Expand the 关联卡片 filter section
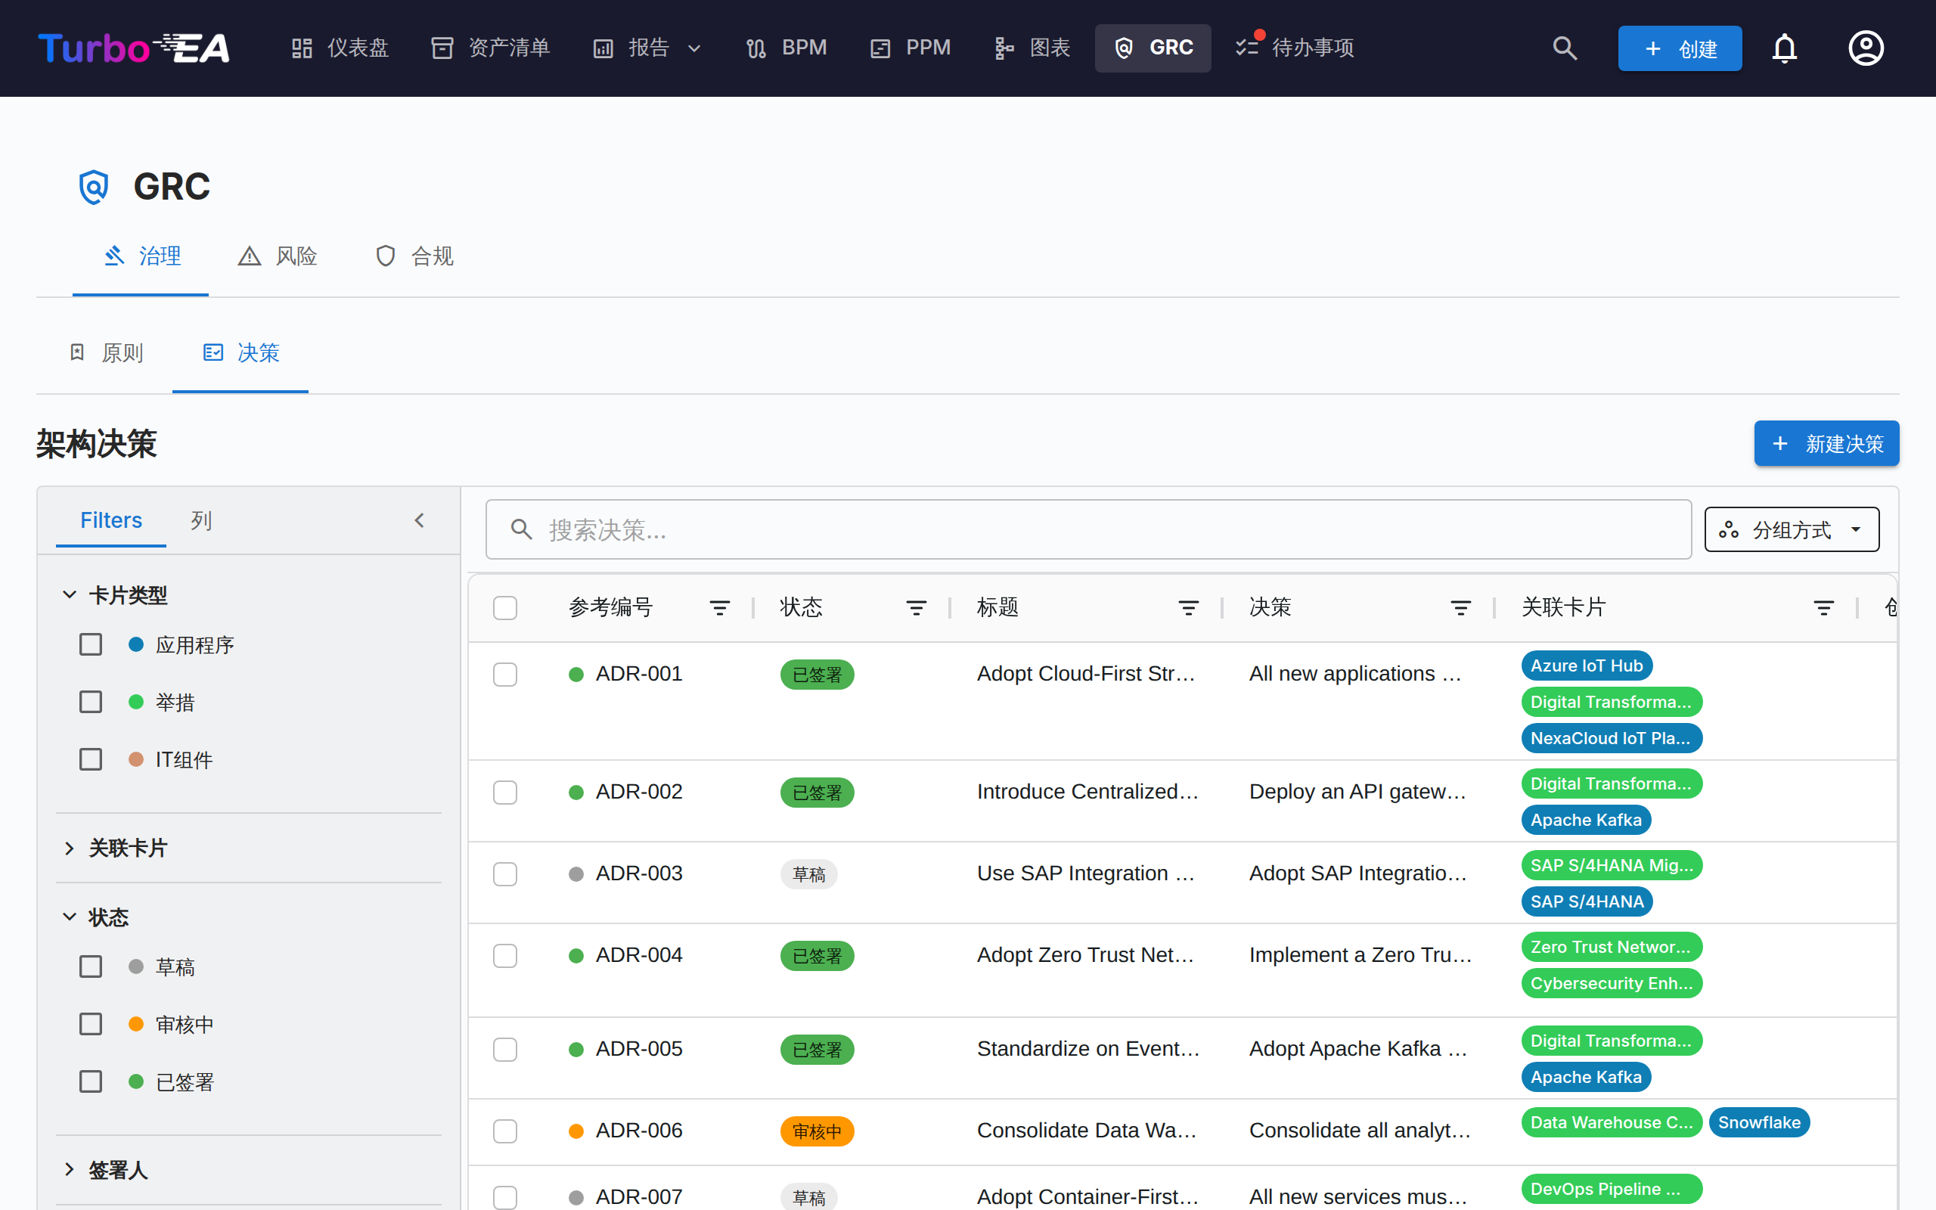Screen dimensions: 1936x1210 (114, 849)
